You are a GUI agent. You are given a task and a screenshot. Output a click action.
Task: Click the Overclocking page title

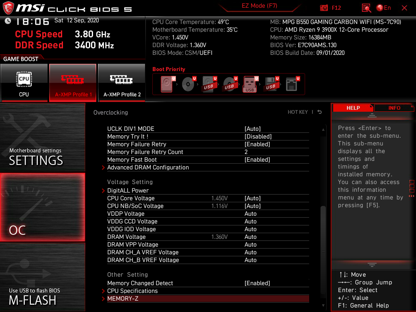pos(110,113)
